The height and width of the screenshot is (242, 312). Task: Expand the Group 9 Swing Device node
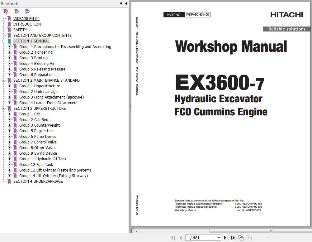(9, 153)
